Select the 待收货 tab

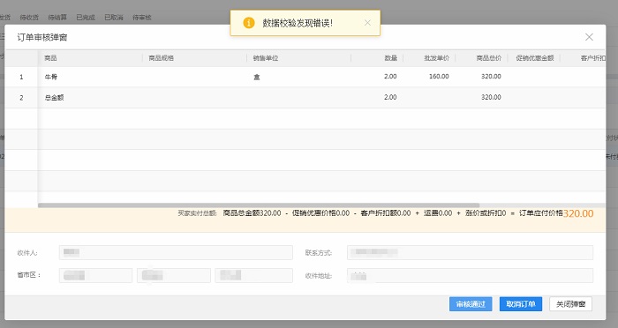29,18
